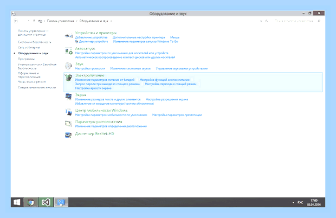Show hidden tray icons arrow
The width and height of the screenshot is (336, 218).
click(293, 203)
